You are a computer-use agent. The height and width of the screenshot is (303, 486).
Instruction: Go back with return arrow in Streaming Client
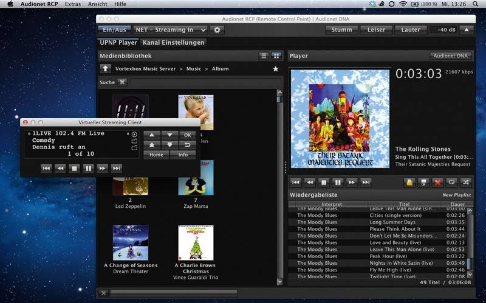pyautogui.click(x=188, y=145)
